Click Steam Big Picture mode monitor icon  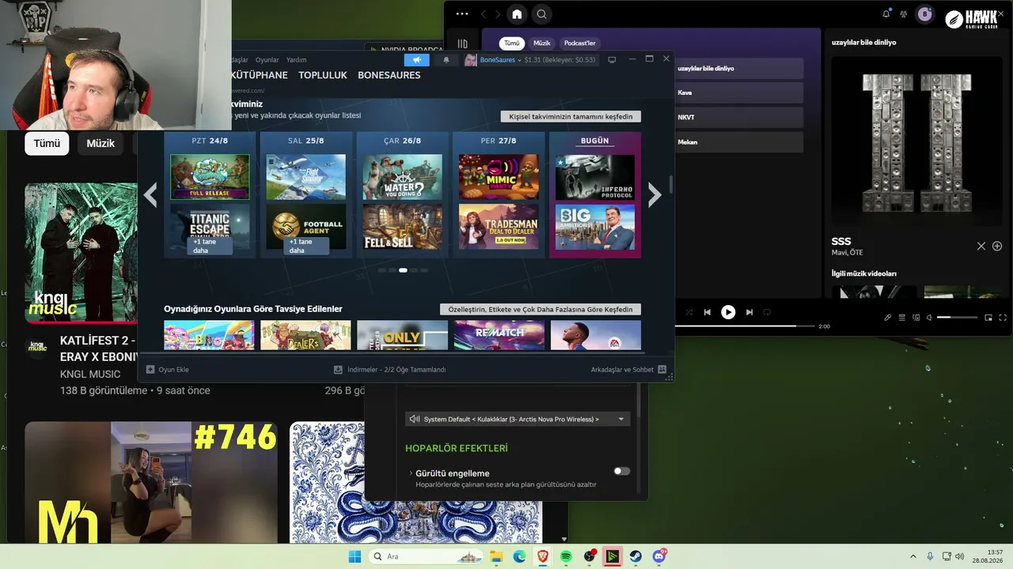tap(612, 60)
